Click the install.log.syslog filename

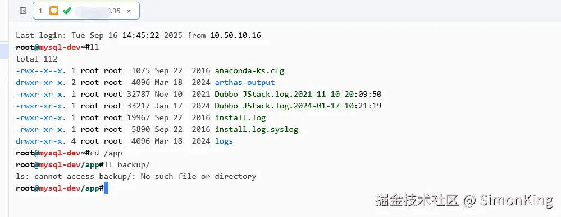(256, 130)
